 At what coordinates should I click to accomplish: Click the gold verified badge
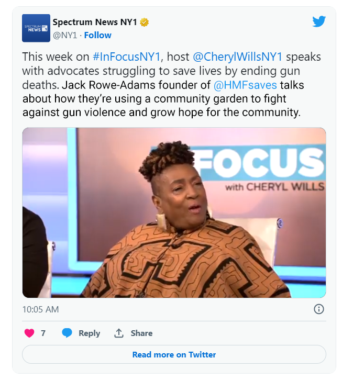pyautogui.click(x=144, y=23)
